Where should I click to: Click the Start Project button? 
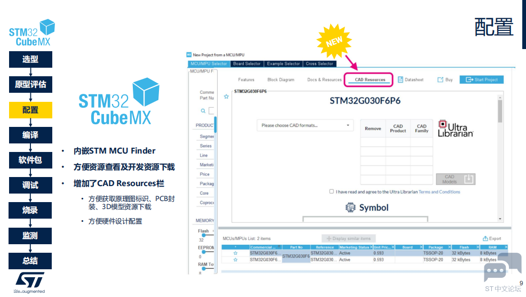point(482,80)
